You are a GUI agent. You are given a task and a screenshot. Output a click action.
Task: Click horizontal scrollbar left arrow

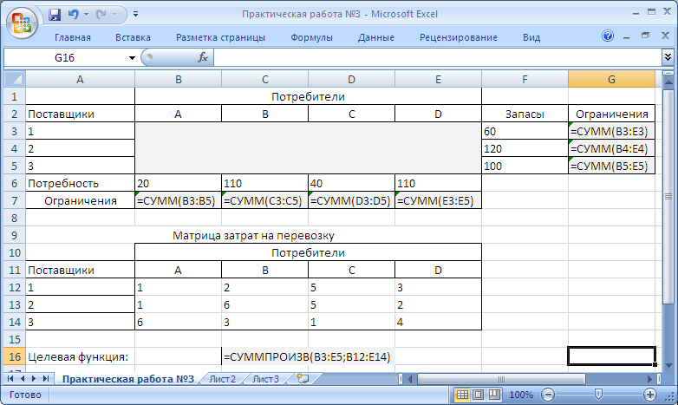tap(410, 379)
